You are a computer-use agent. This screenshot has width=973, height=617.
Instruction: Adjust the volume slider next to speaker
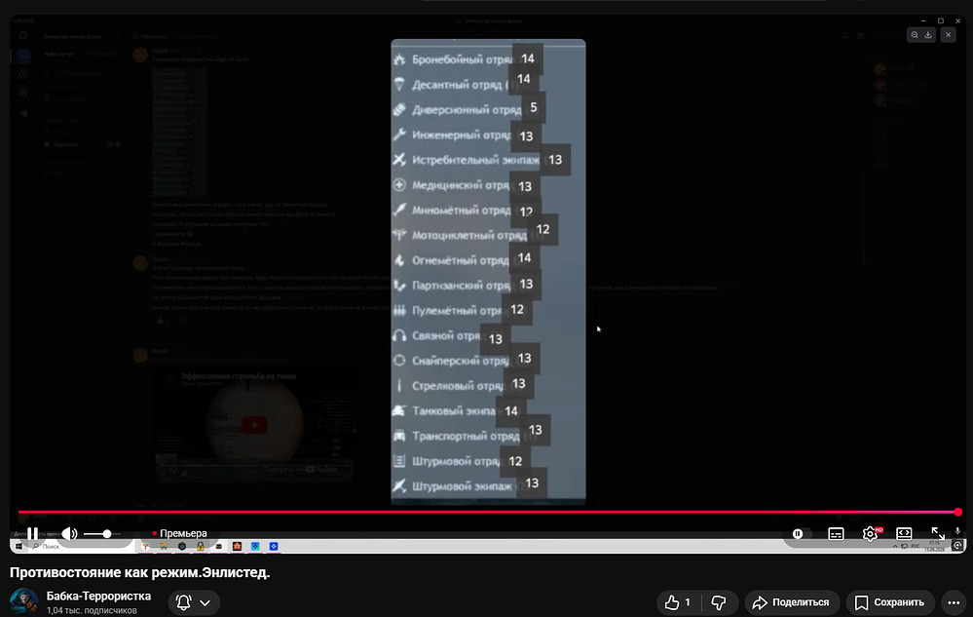(x=101, y=534)
